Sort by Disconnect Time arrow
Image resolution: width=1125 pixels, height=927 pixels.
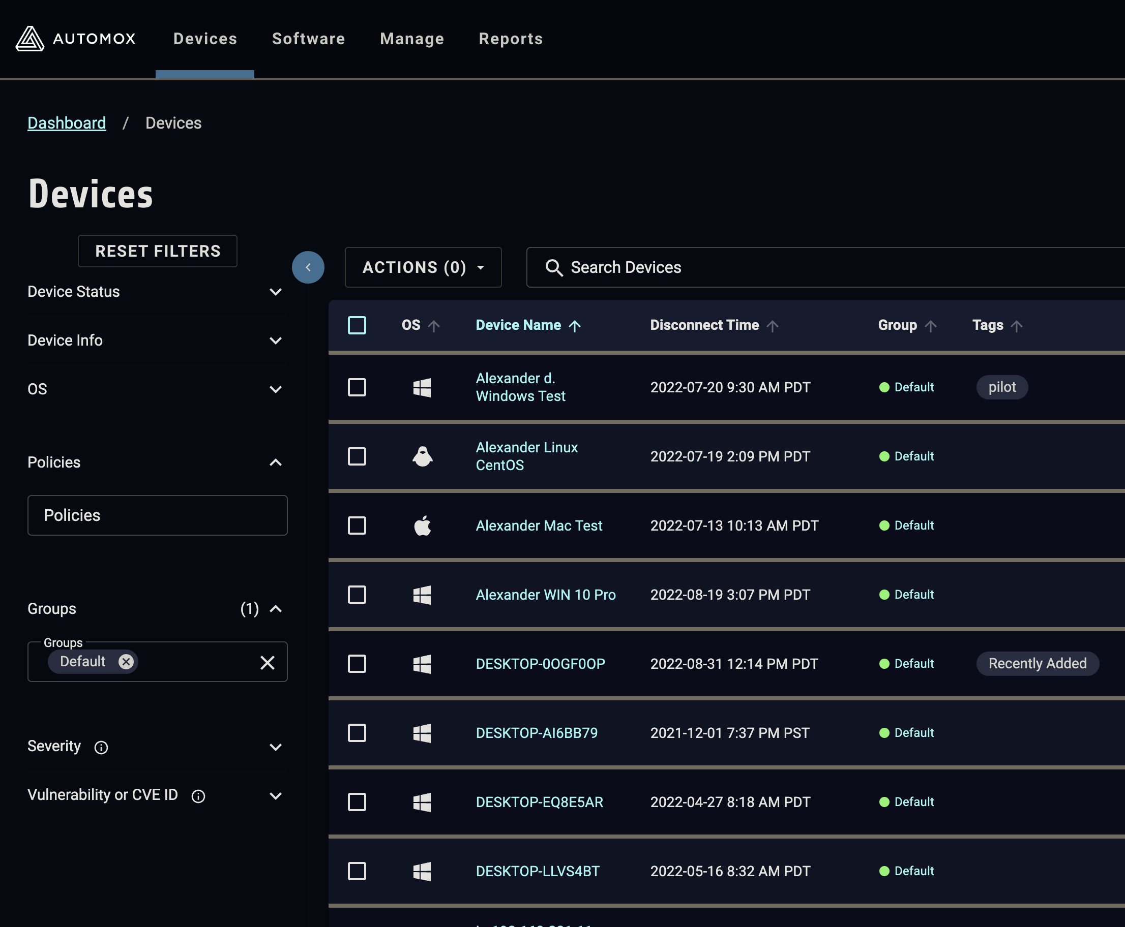pos(772,326)
